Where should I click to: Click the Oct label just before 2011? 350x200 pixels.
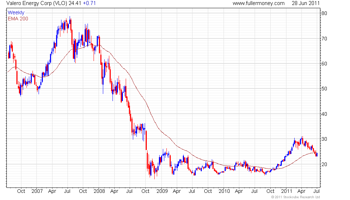tap(271, 191)
